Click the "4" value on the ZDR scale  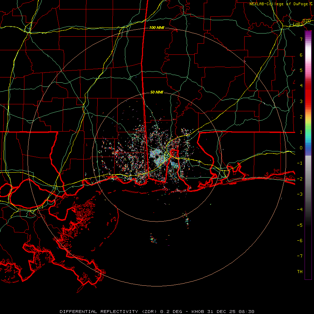[x=301, y=86]
